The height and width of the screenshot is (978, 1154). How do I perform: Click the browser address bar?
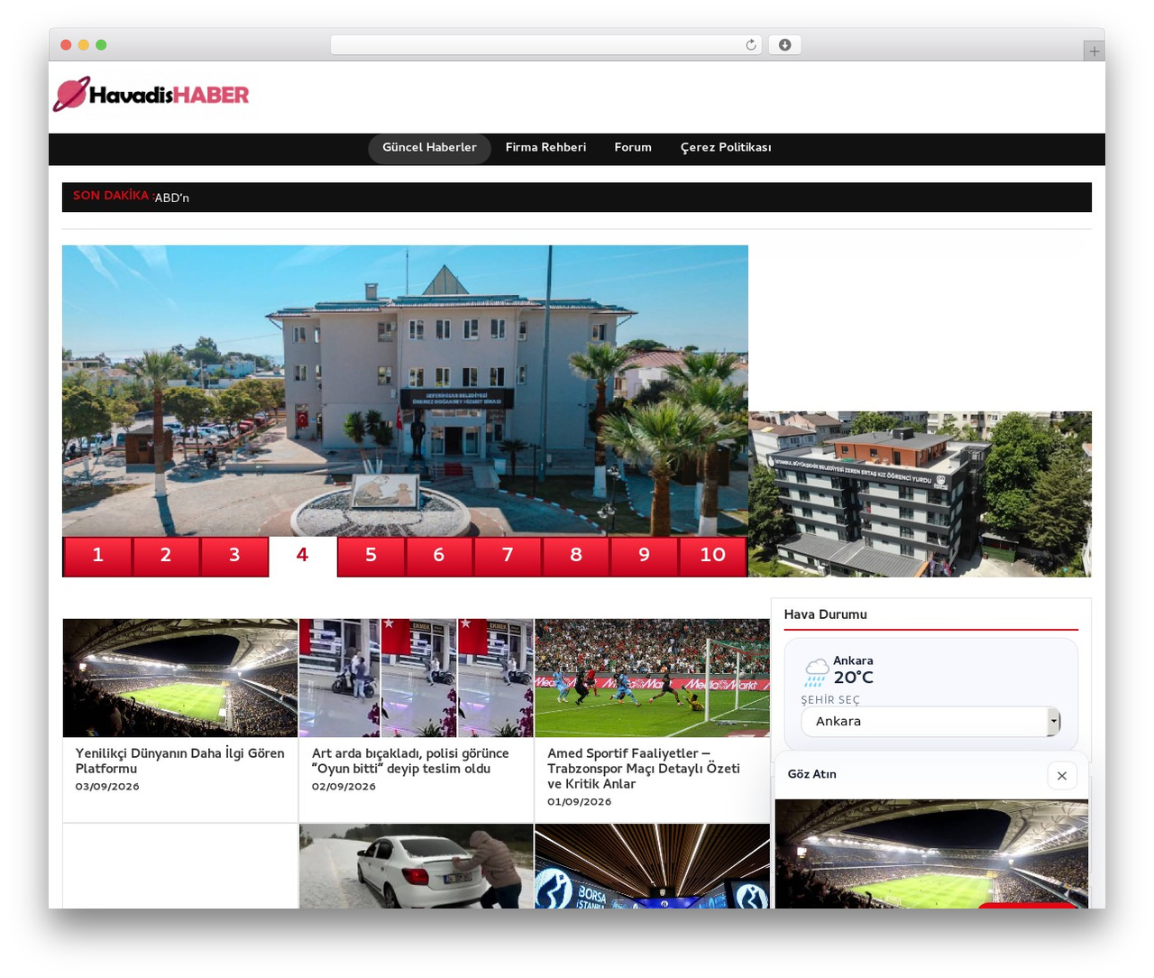(x=546, y=45)
